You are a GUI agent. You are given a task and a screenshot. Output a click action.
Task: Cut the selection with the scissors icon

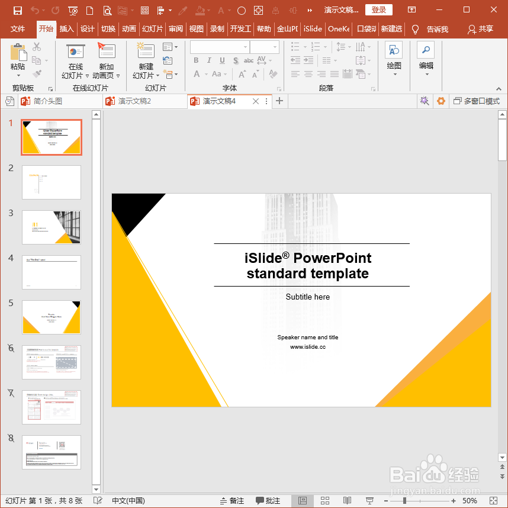tap(37, 47)
